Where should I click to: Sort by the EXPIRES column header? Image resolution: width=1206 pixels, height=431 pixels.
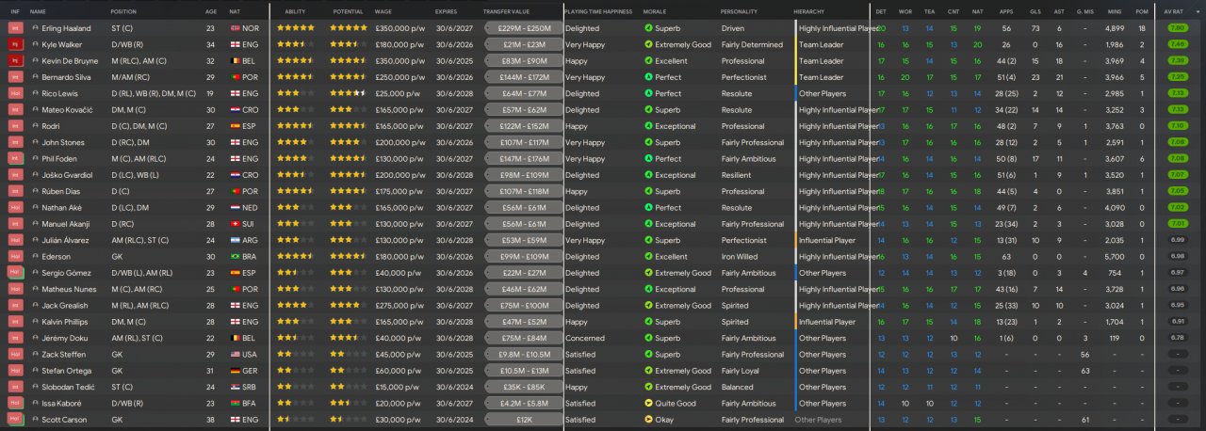tap(447, 10)
